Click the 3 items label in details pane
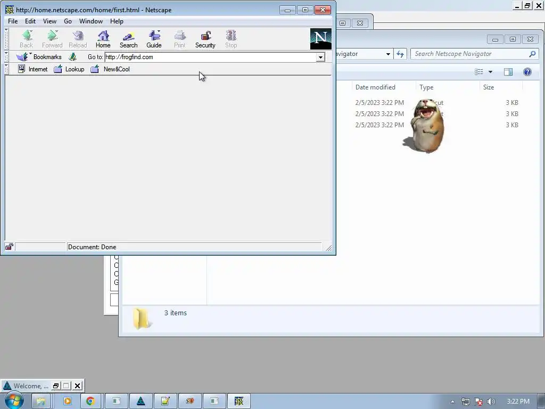Image resolution: width=545 pixels, height=409 pixels. [x=176, y=313]
